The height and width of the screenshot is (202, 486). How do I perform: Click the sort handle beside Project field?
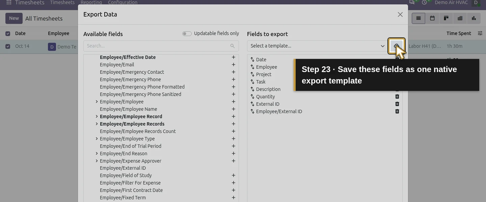point(252,74)
